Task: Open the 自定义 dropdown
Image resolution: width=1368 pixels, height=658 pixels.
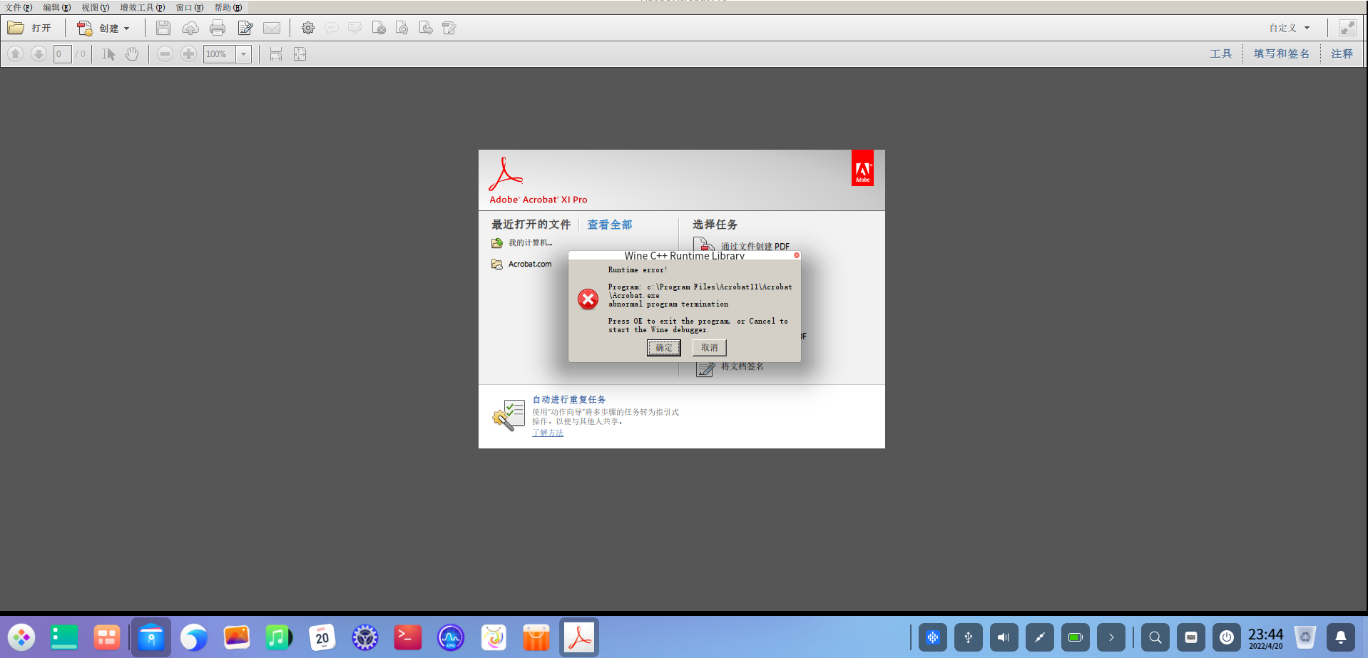Action: pyautogui.click(x=1288, y=28)
